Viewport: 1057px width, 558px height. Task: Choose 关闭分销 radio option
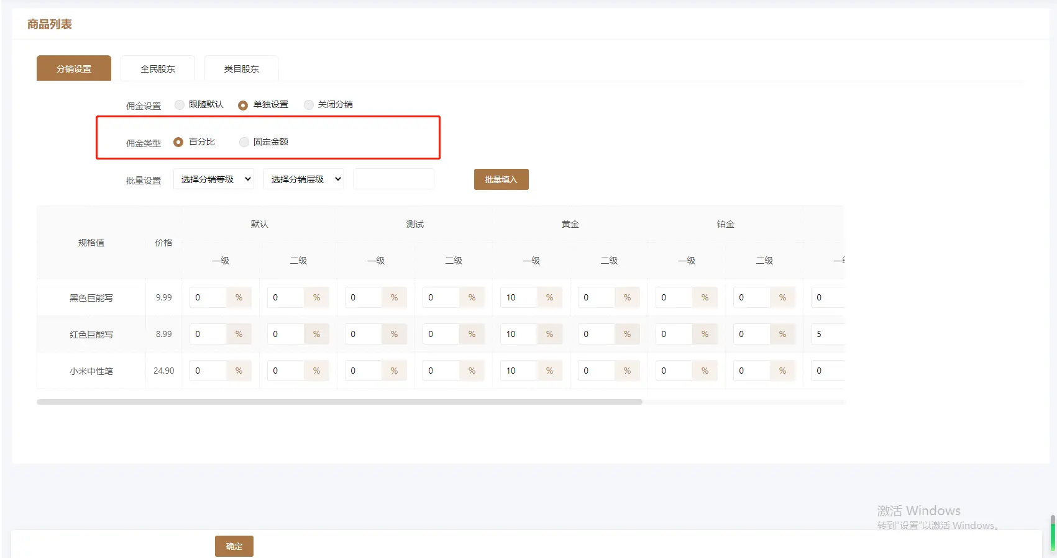[308, 105]
